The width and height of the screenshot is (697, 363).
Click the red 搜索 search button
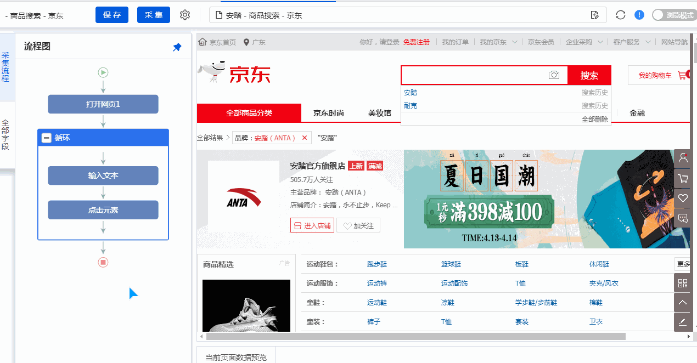[x=589, y=75]
